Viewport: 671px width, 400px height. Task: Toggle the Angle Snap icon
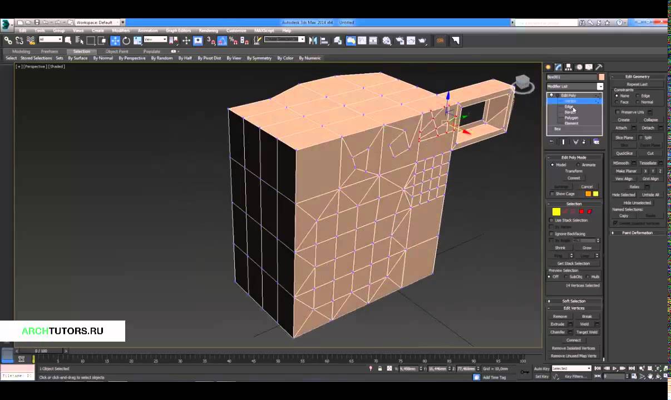(x=222, y=41)
